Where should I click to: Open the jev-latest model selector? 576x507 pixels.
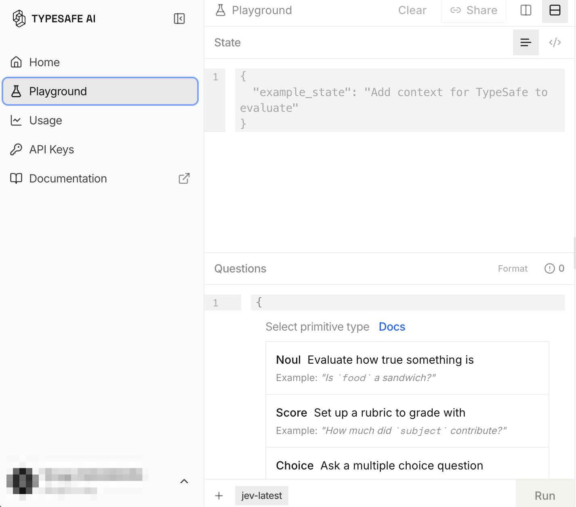[262, 496]
